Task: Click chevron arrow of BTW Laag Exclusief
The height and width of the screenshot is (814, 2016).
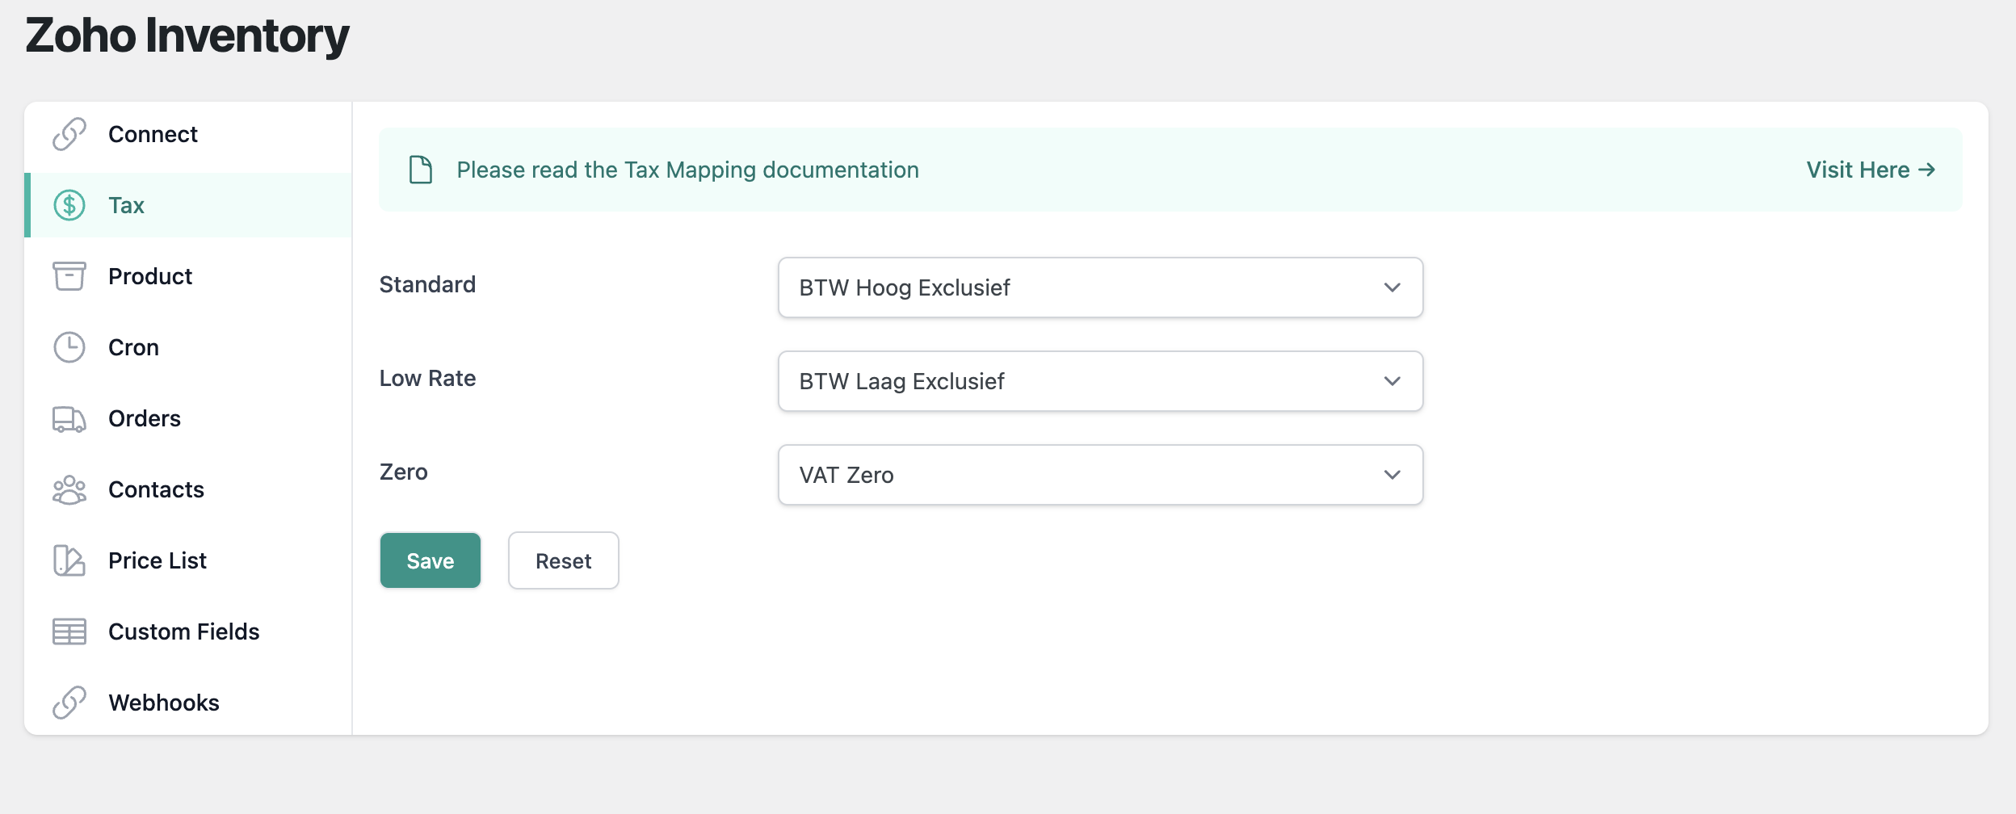Action: (1392, 381)
